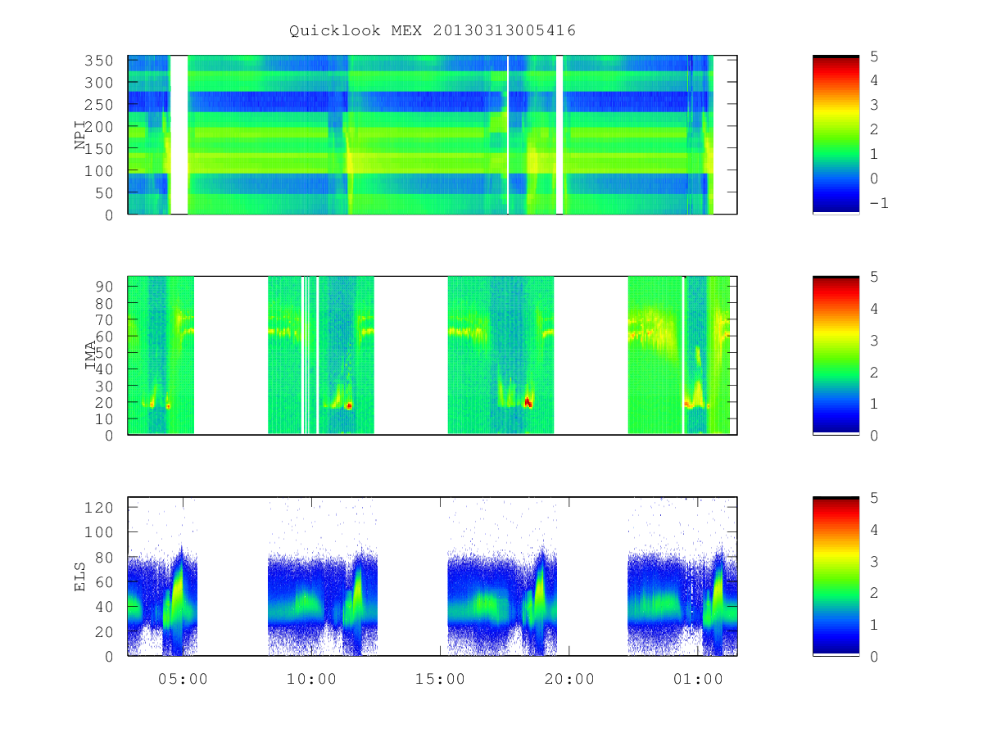Click the 300 tick on the NPI axis
The height and width of the screenshot is (737, 983).
pos(99,83)
